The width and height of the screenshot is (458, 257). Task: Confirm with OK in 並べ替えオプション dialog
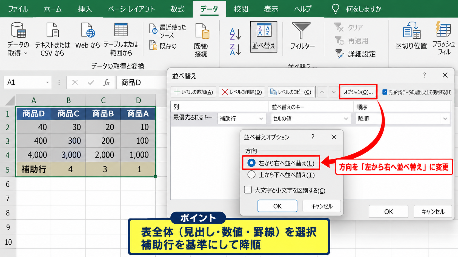click(277, 206)
